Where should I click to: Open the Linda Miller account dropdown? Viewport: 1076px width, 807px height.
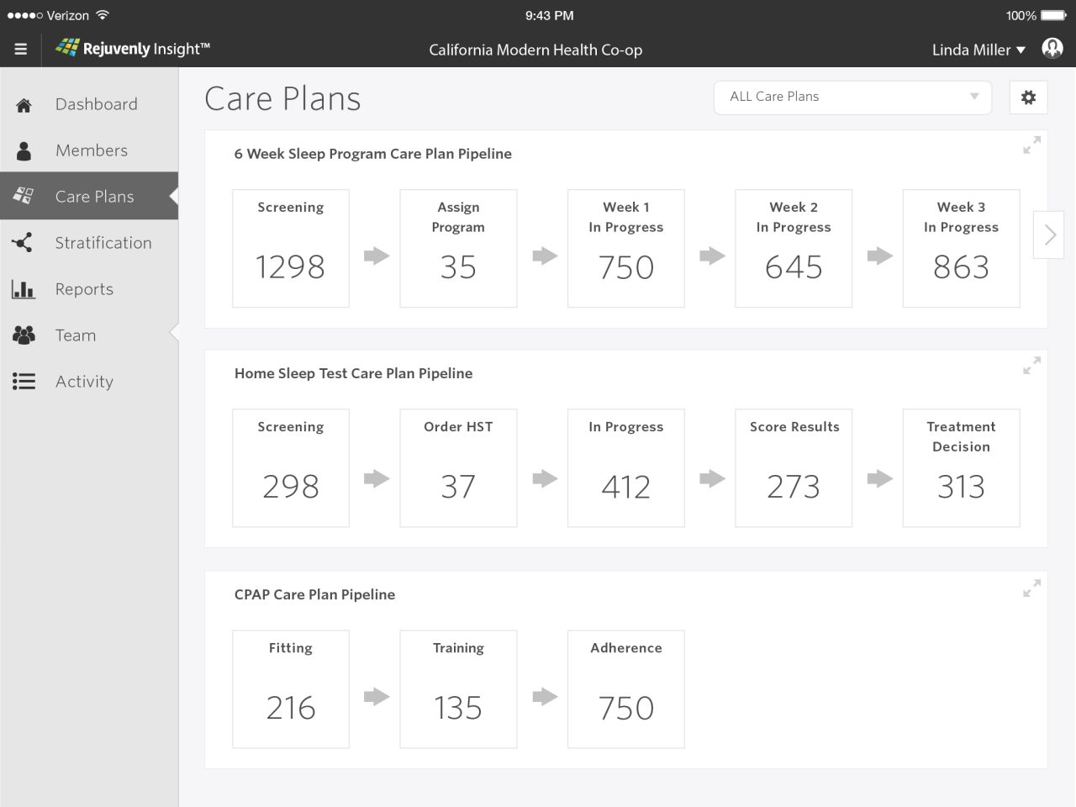[x=978, y=50]
